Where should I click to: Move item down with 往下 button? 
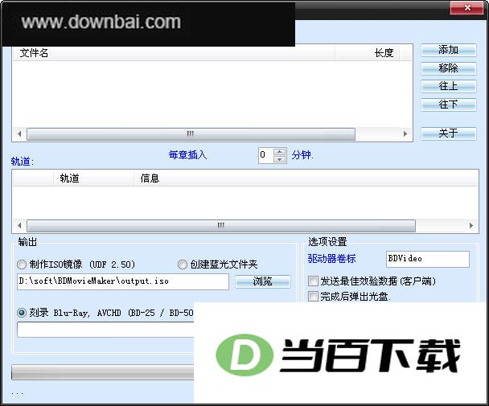(x=449, y=105)
